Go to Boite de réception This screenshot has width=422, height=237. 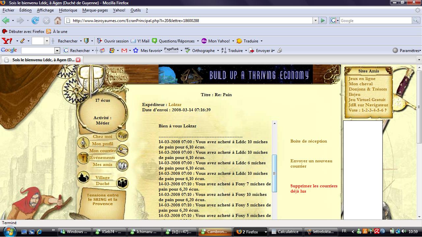[x=309, y=141]
